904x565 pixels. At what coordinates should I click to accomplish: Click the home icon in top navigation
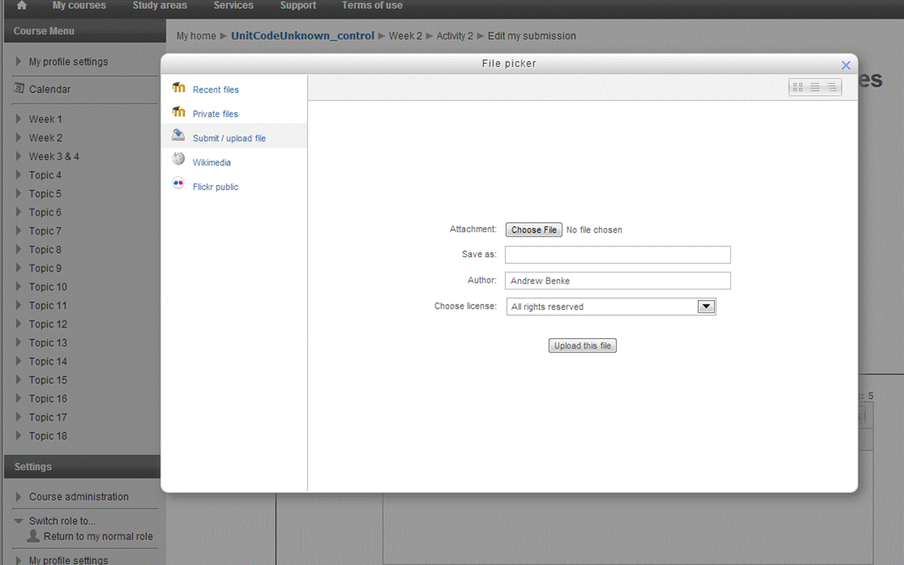click(x=22, y=5)
